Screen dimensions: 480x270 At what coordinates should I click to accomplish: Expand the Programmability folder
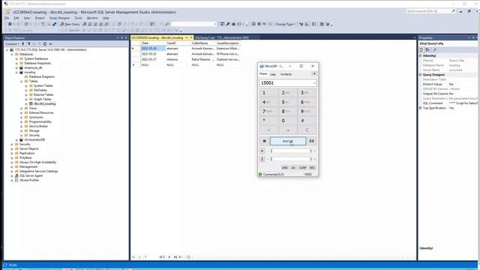(22, 121)
